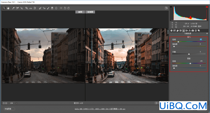Select the Color Sampler tool

[x=17, y=8]
